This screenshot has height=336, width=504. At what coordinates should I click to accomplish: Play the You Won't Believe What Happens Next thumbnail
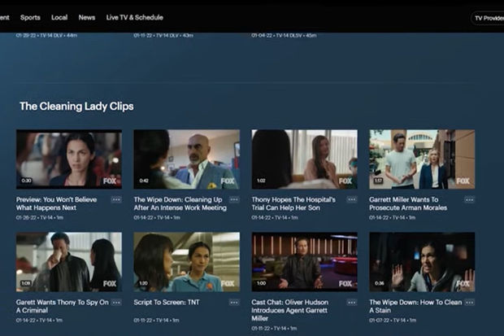(69, 159)
